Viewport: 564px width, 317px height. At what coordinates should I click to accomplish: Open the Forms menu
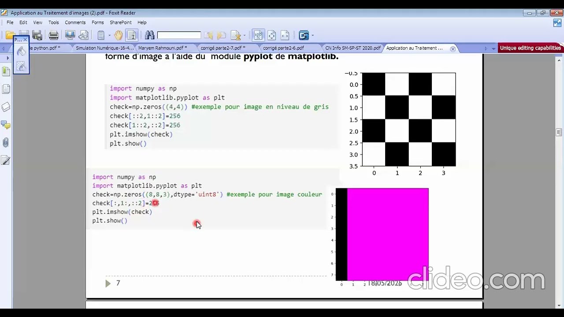coord(98,22)
